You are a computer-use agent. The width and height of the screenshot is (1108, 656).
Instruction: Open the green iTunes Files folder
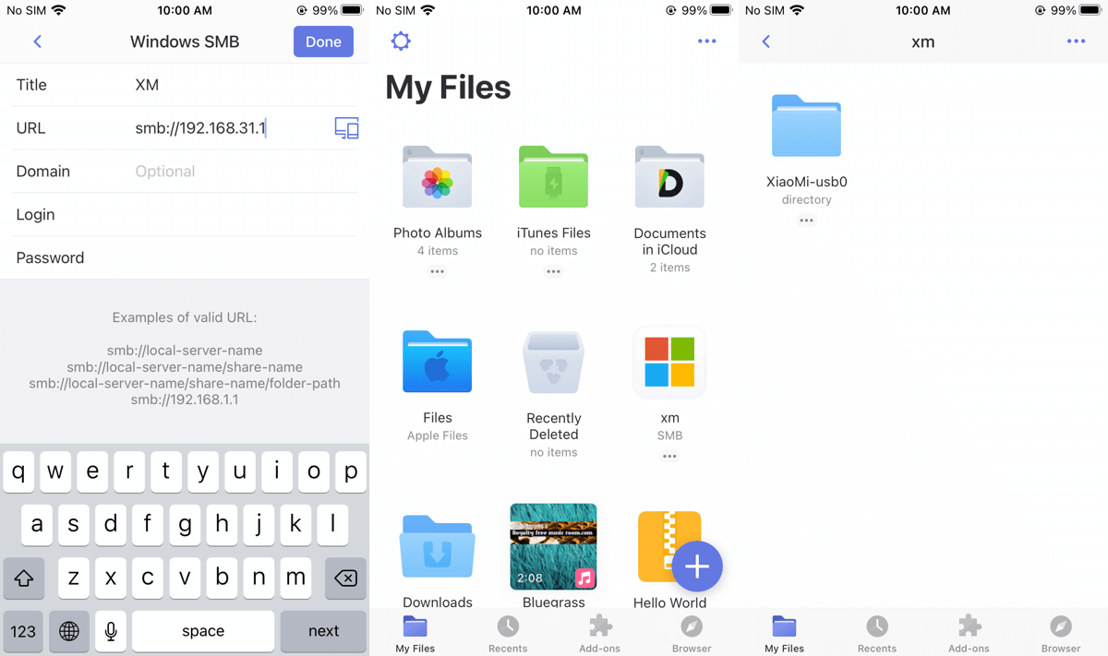pos(553,177)
